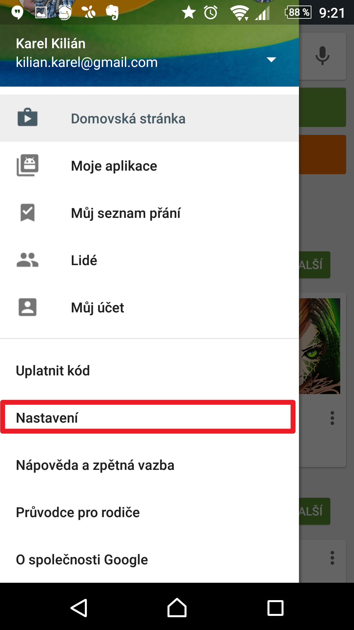Open Nápověda a zpětná vazba
Image resolution: width=354 pixels, height=630 pixels.
149,465
